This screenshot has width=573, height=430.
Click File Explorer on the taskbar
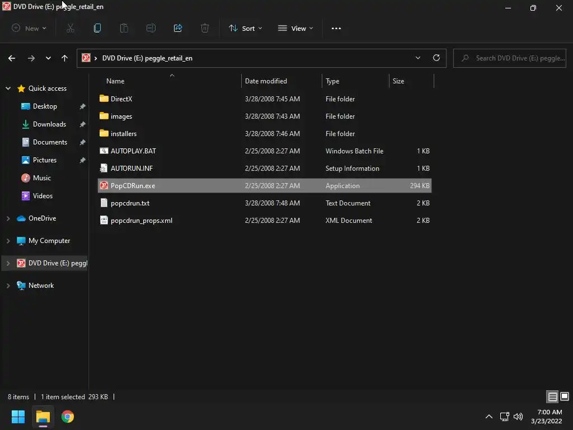coord(43,417)
